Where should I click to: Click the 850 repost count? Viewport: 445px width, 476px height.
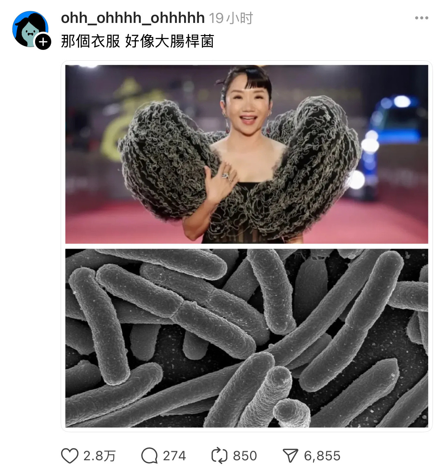(245, 456)
